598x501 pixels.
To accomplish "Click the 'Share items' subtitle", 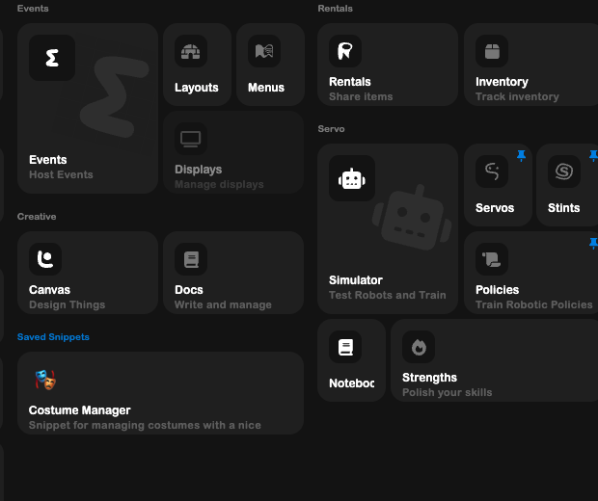I will (x=361, y=96).
